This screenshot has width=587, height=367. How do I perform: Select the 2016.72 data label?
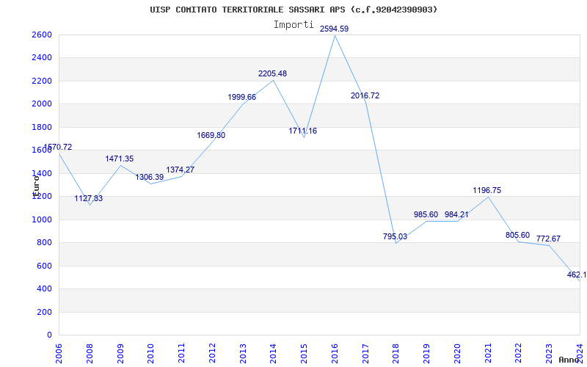365,96
